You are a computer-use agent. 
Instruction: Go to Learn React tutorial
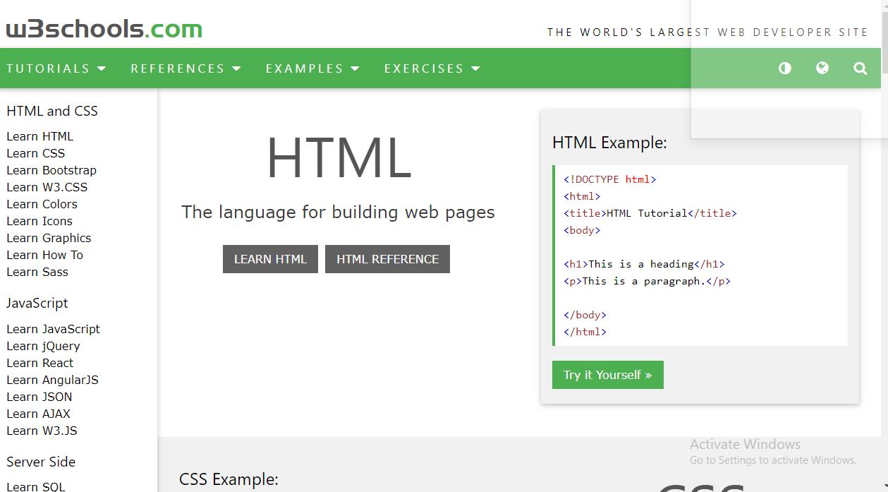(39, 363)
